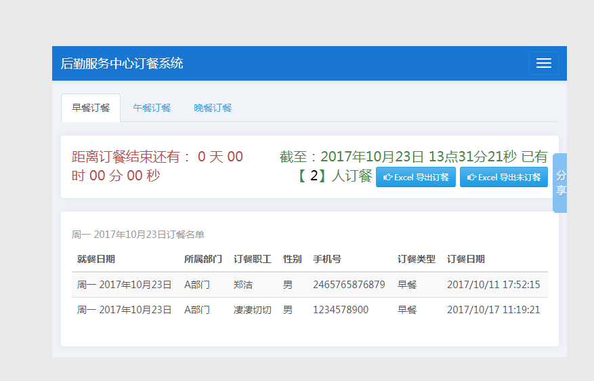Image resolution: width=594 pixels, height=381 pixels.
Task: Click the 性别 column header
Action: coord(292,259)
